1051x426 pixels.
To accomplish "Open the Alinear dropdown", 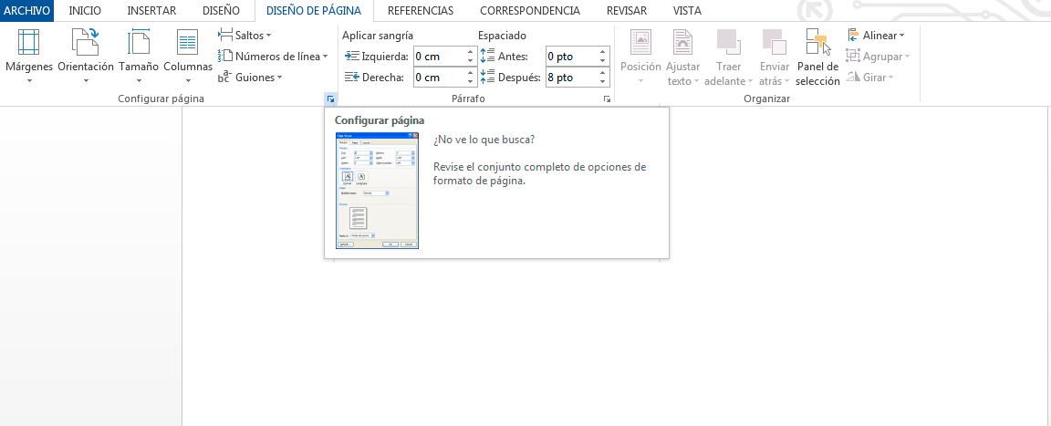I will click(x=876, y=35).
